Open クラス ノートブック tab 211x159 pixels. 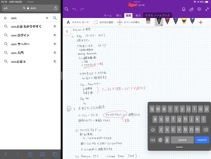point(158,16)
